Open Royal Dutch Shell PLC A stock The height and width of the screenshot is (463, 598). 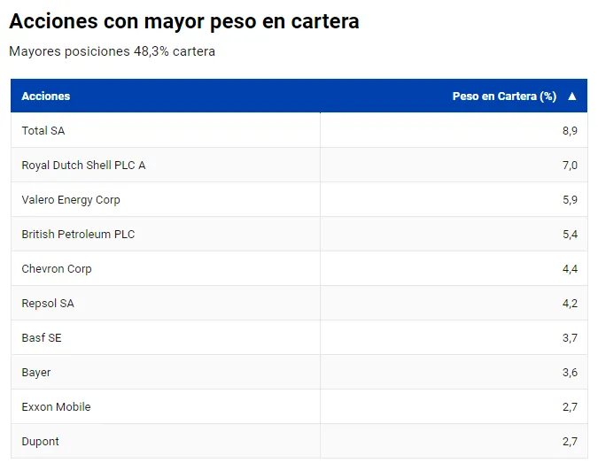(x=83, y=166)
